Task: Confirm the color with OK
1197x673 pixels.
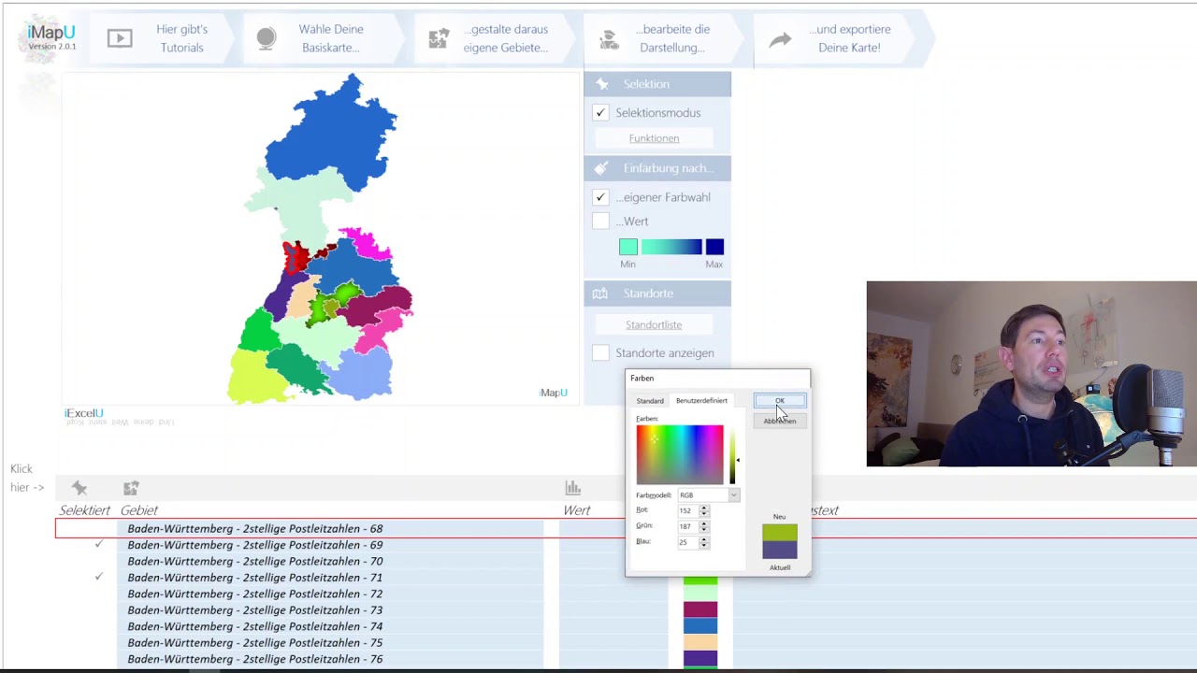Action: point(780,401)
